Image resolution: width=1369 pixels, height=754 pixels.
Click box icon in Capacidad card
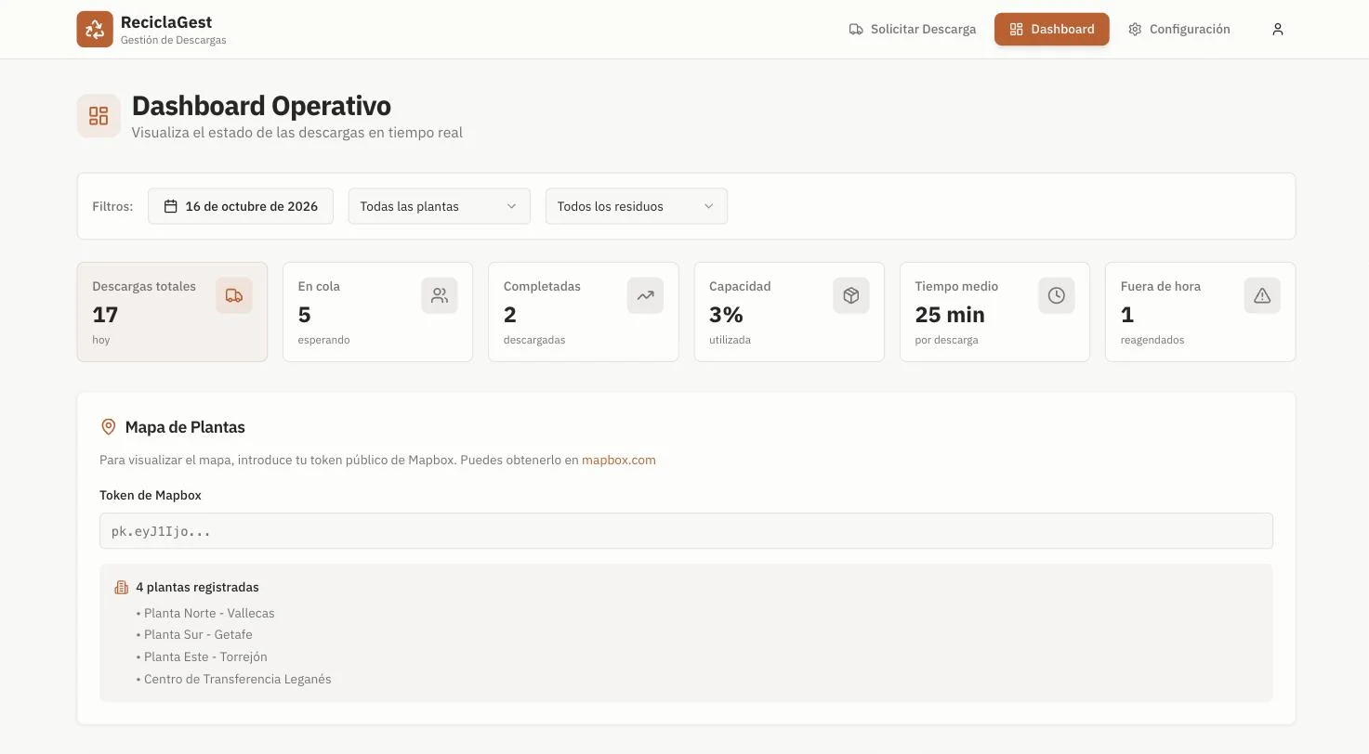(851, 295)
